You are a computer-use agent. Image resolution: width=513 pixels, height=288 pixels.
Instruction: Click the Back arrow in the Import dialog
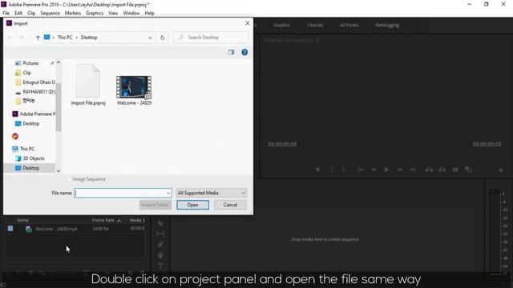tap(10, 38)
